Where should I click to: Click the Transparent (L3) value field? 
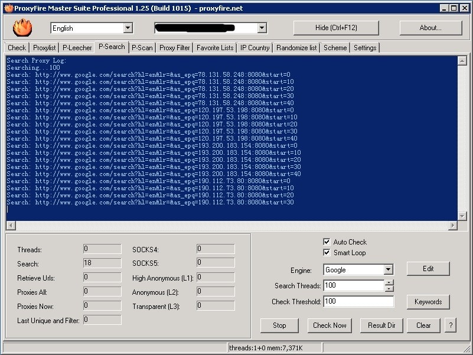click(x=216, y=305)
